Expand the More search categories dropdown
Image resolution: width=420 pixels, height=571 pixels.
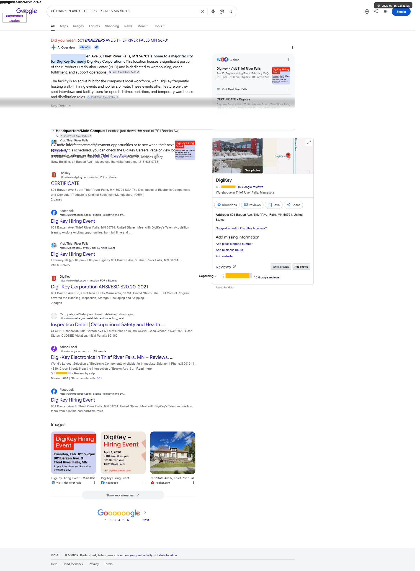pos(143,26)
